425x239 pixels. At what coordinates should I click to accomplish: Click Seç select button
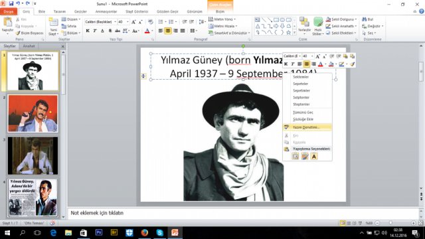369,33
